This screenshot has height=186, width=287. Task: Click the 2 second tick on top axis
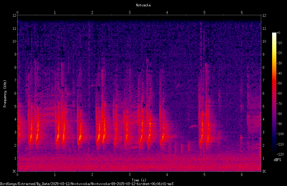click(x=92, y=12)
